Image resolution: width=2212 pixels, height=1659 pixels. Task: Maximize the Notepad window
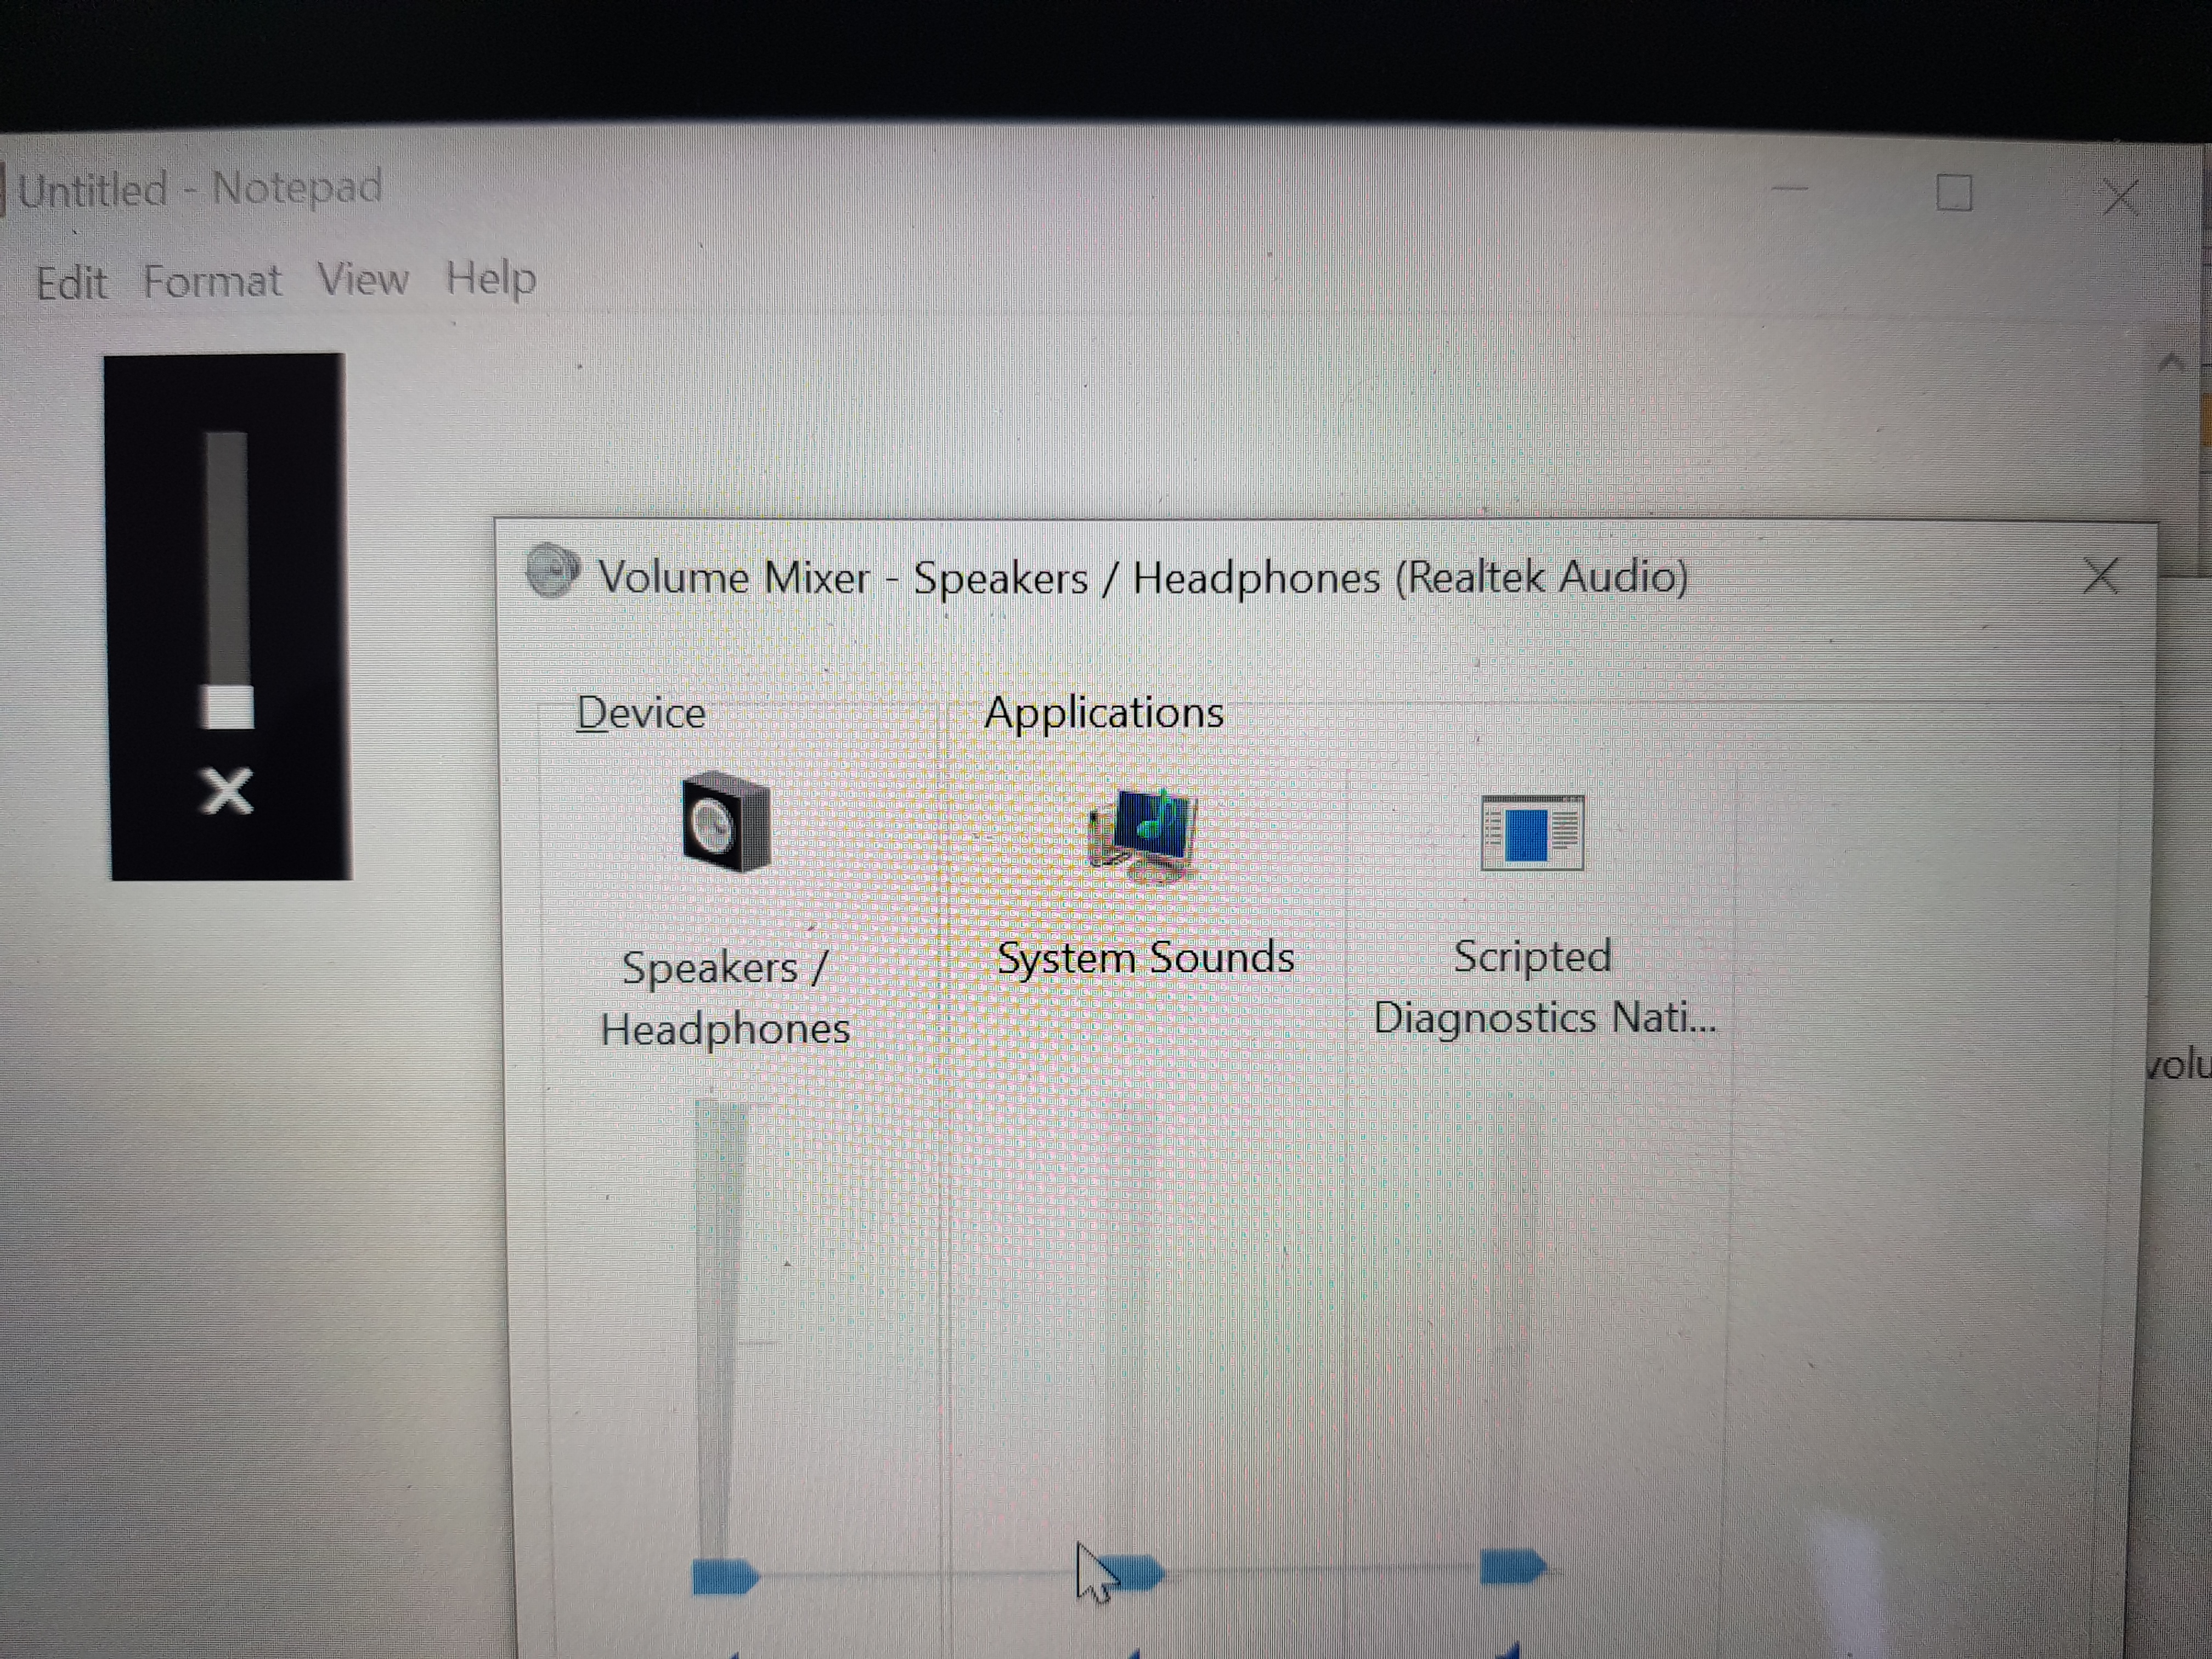point(1953,193)
